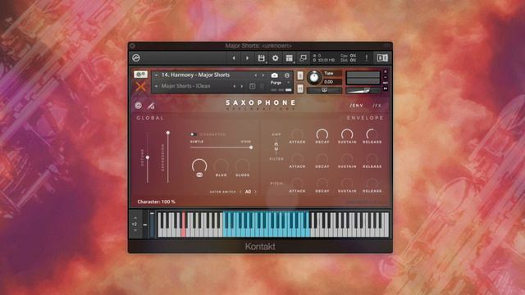Show the instrument info icon
The image size is (525, 295).
pos(287,75)
